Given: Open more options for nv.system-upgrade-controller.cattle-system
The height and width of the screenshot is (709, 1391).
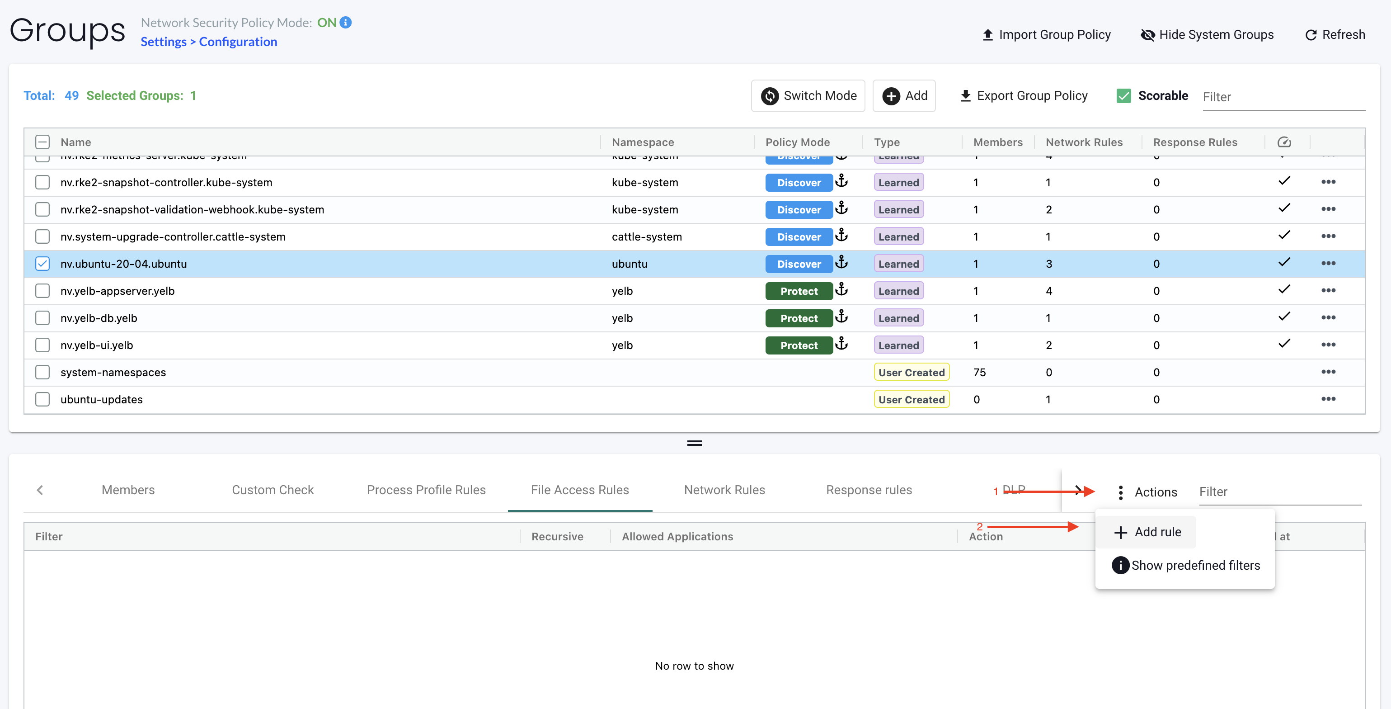Looking at the screenshot, I should (x=1328, y=236).
